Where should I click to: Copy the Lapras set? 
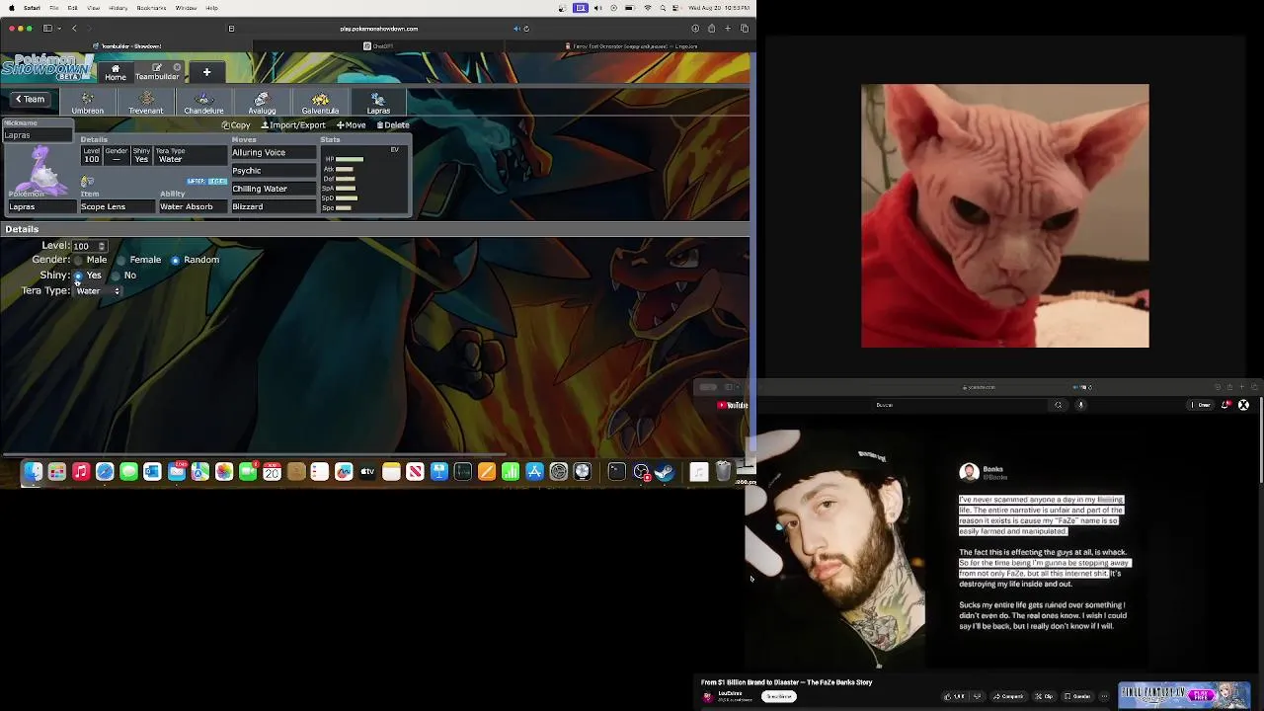[x=236, y=125]
